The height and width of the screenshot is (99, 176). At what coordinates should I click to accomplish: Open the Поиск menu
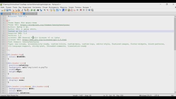[15, 7]
